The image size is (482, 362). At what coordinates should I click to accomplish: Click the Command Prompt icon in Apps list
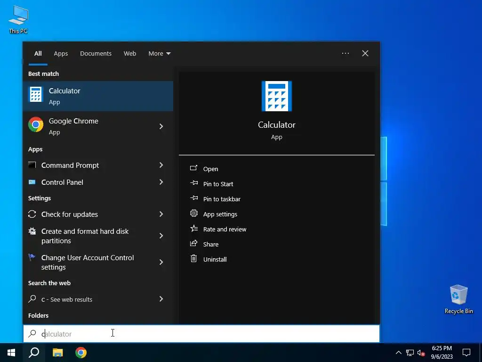(32, 165)
